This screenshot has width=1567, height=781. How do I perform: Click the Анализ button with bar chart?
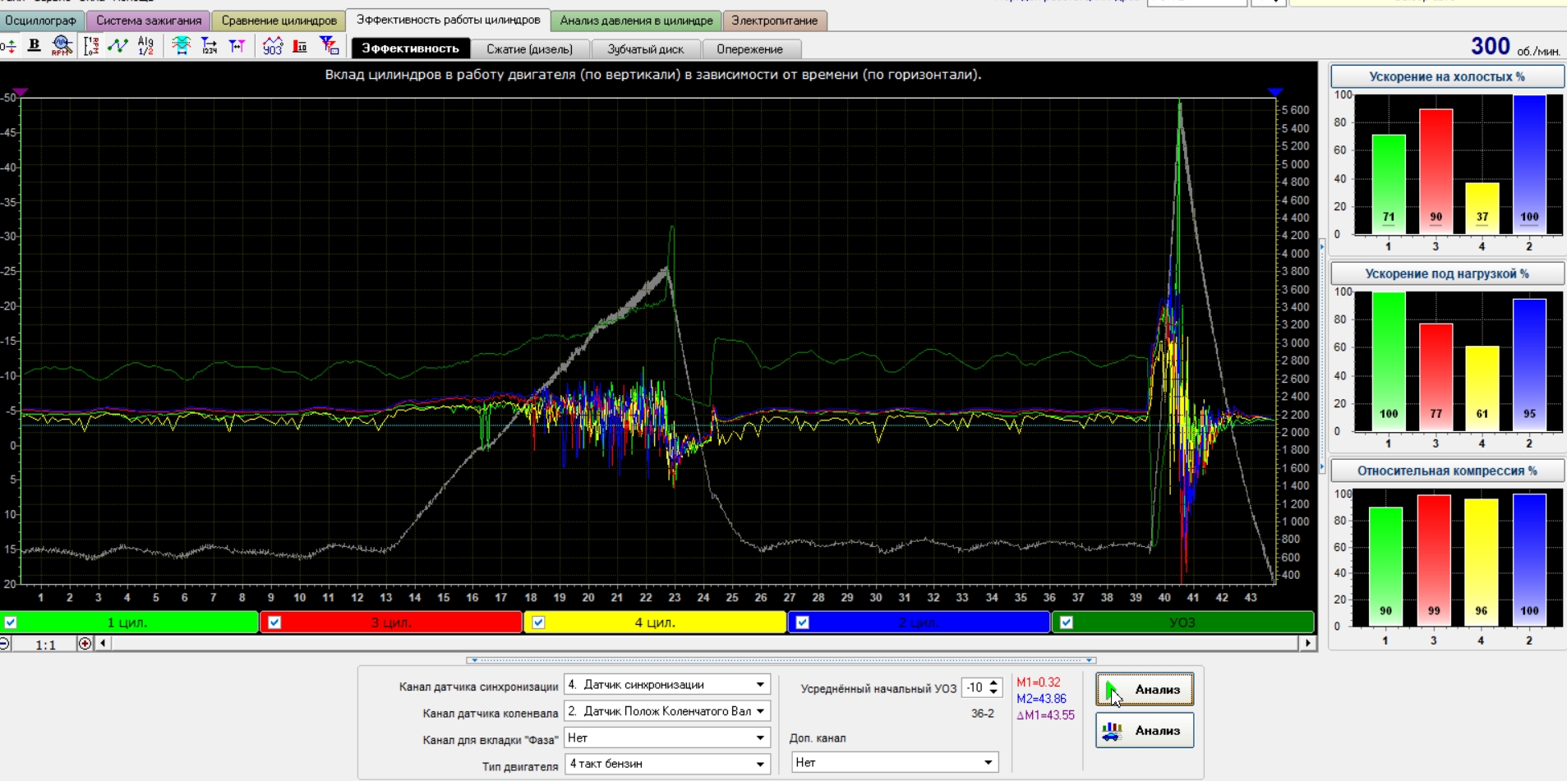[1144, 731]
